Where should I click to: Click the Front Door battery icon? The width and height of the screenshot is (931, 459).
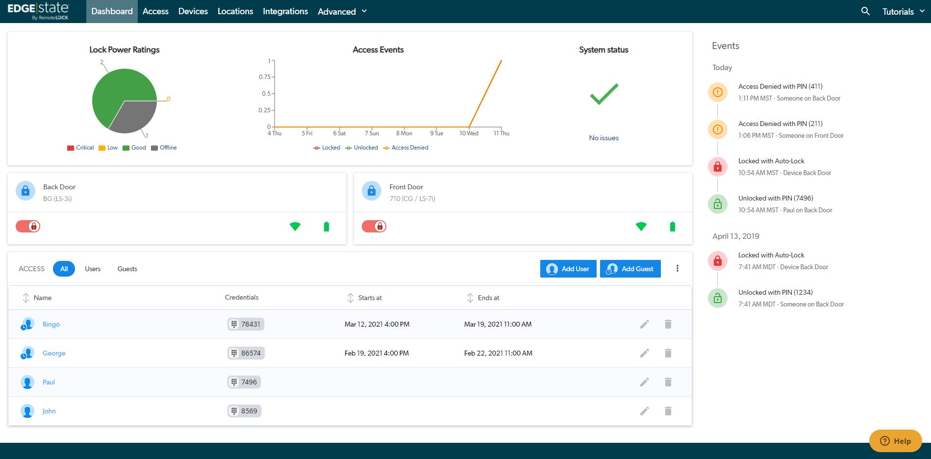pos(672,226)
